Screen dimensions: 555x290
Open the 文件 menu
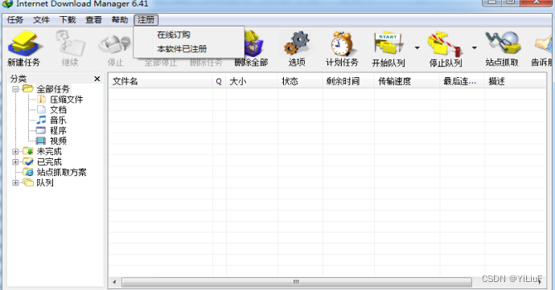pos(41,20)
